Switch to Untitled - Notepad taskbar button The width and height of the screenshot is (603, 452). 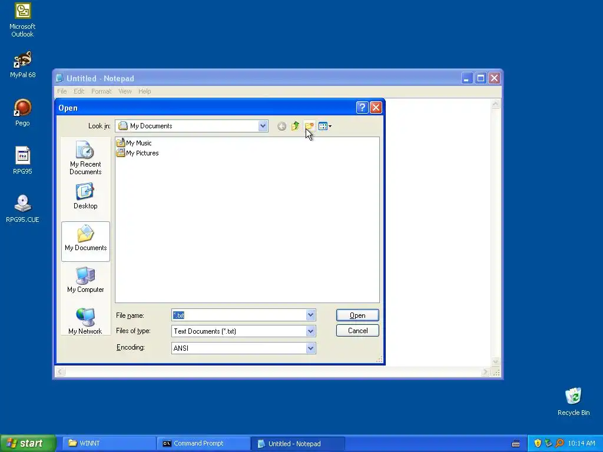297,443
